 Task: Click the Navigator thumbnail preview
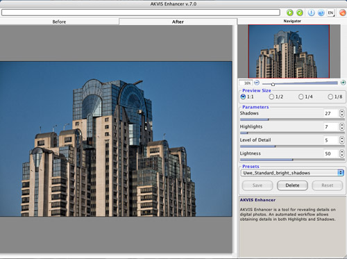click(289, 51)
